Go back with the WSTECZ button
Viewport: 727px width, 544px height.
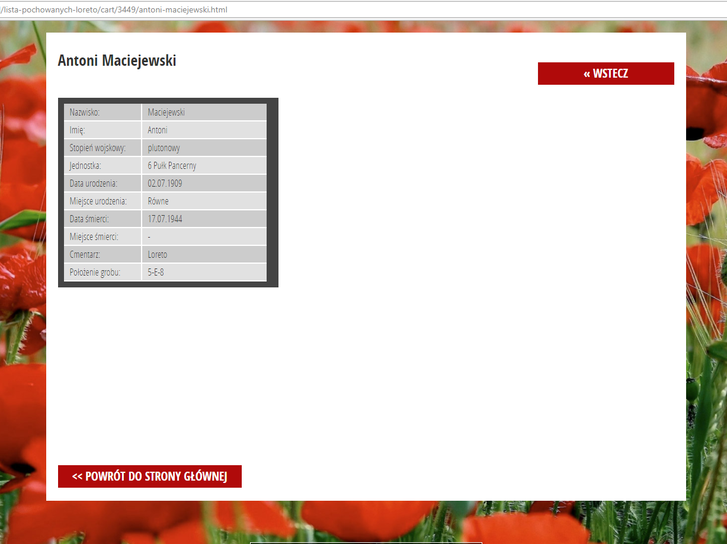606,73
